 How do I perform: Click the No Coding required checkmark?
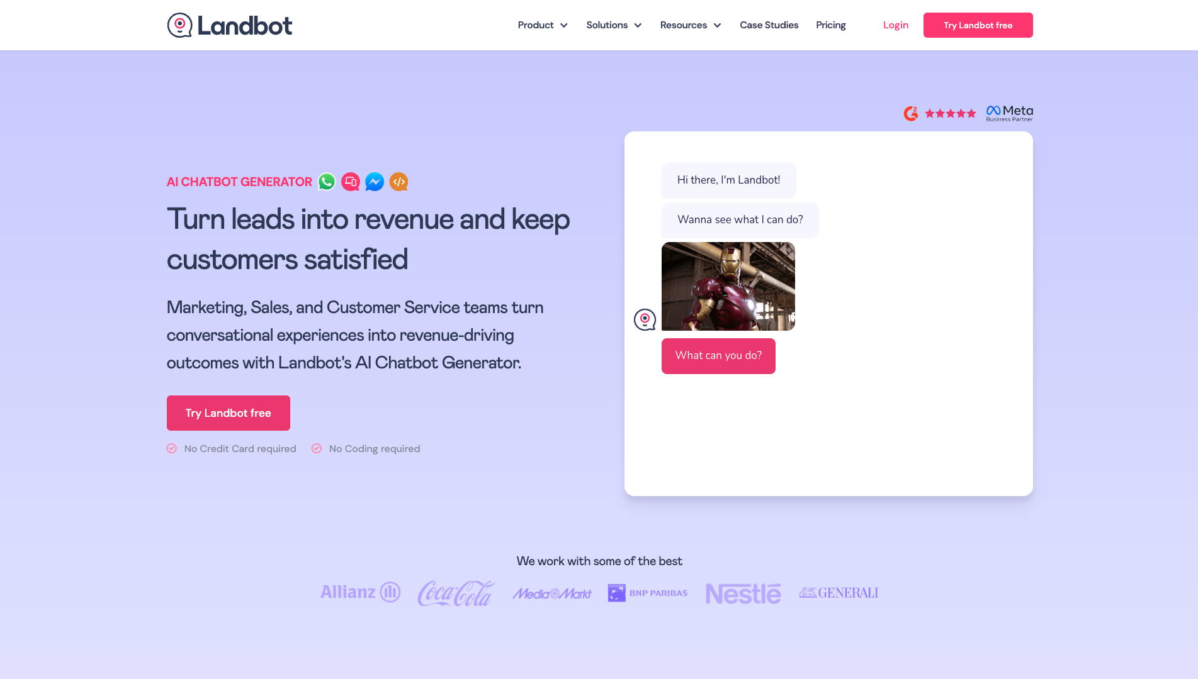(x=317, y=448)
